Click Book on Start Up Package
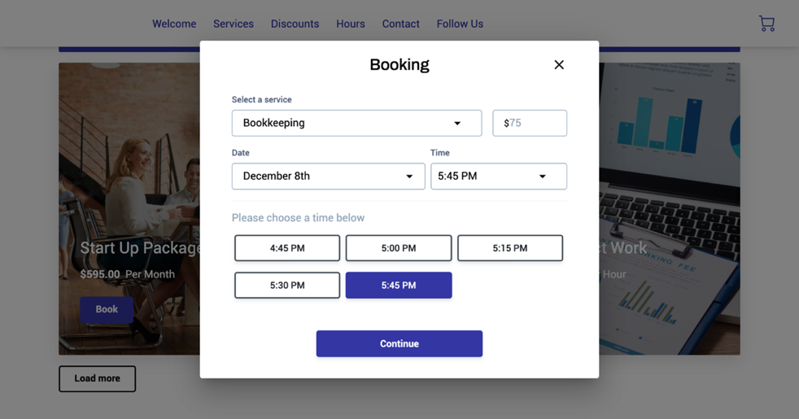 (x=107, y=309)
